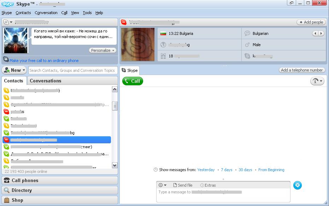
Task: Open the Call menu
Action: [x=64, y=13]
